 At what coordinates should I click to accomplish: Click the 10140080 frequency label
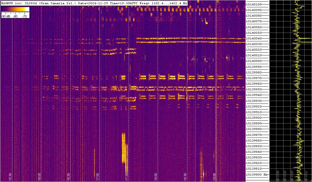tap(254, 16)
